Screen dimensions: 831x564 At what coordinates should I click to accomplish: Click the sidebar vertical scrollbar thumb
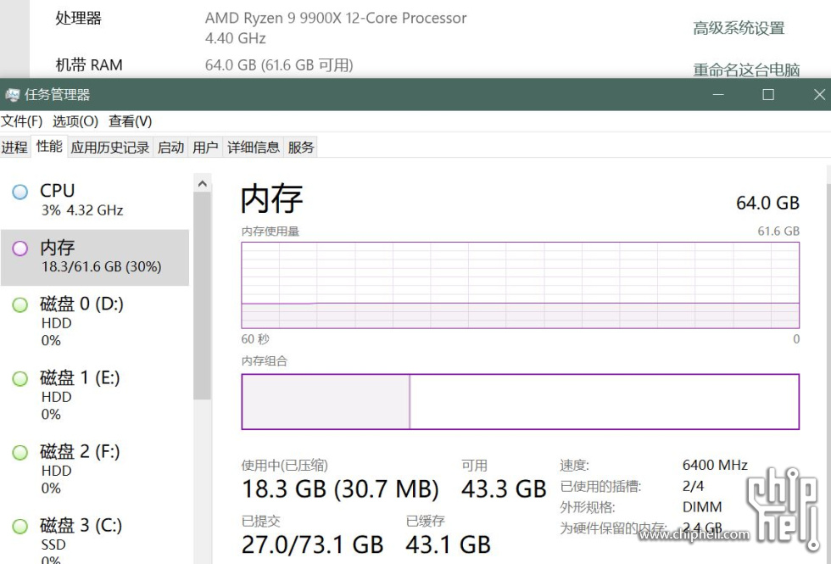[x=202, y=296]
